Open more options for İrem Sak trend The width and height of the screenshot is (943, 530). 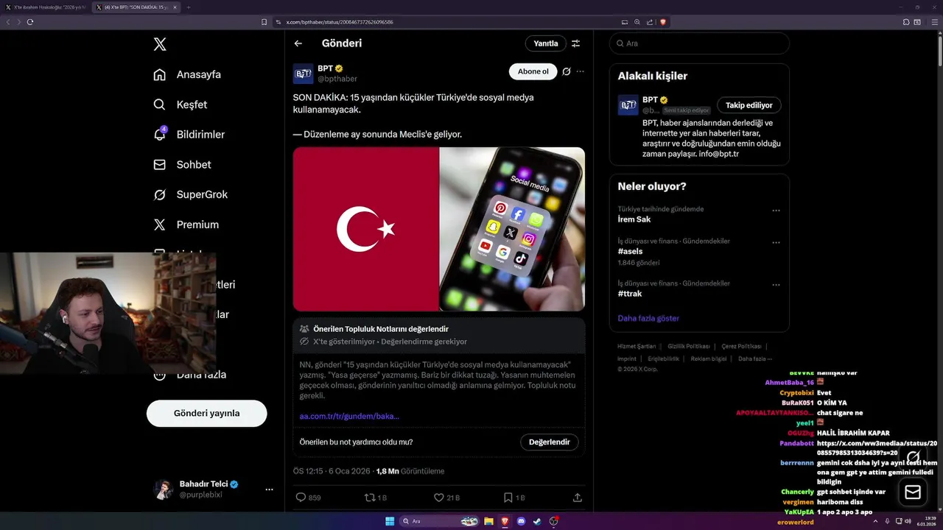(776, 211)
